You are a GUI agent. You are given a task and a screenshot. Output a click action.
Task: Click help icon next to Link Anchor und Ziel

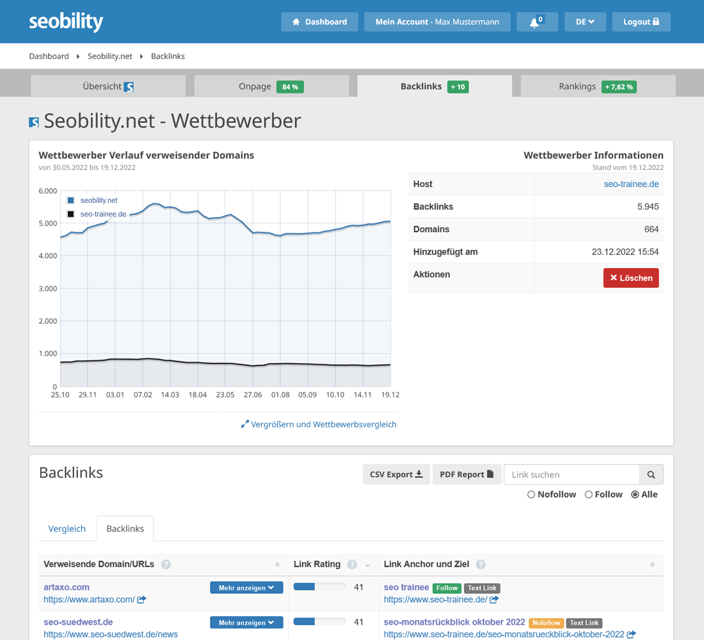(x=481, y=564)
